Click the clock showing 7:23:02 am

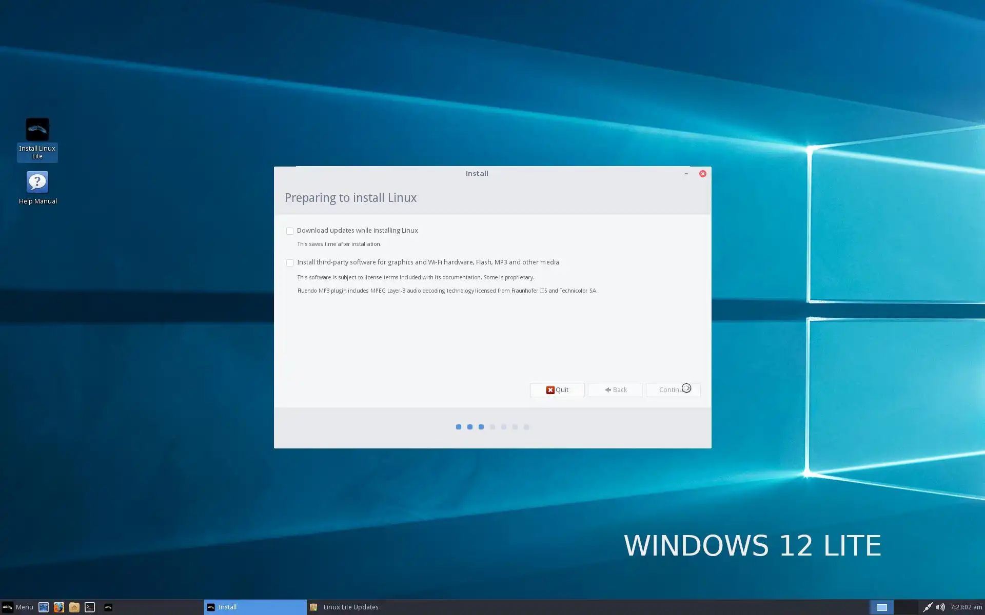pyautogui.click(x=966, y=607)
